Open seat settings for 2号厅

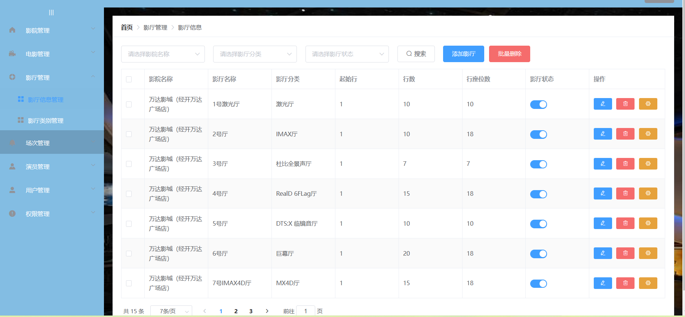coord(648,134)
